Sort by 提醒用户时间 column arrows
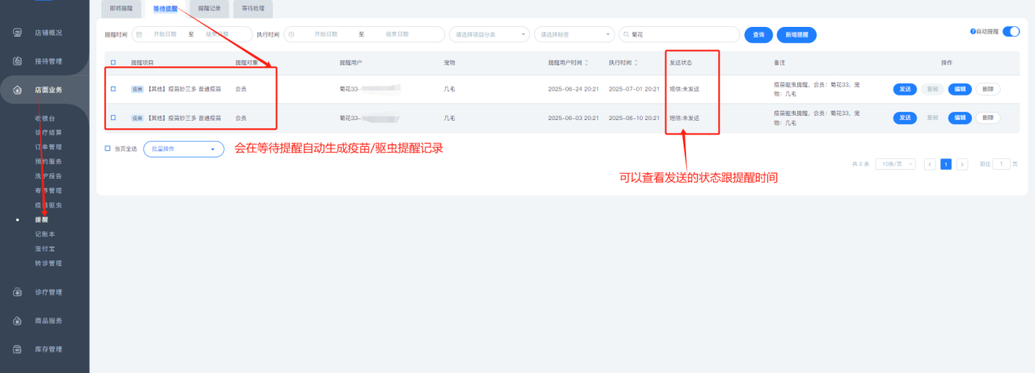The height and width of the screenshot is (373, 1035). coord(587,63)
